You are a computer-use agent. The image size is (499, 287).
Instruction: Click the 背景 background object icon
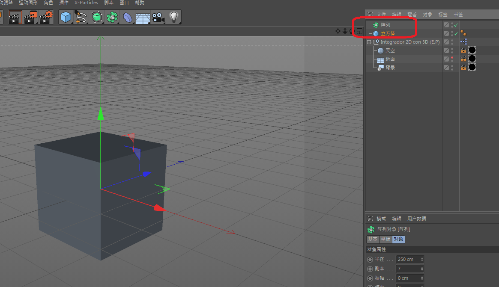click(381, 68)
